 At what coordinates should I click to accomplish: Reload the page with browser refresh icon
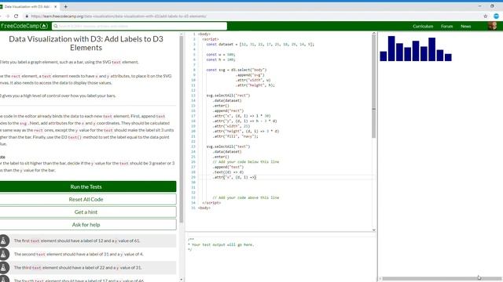click(x=16, y=16)
